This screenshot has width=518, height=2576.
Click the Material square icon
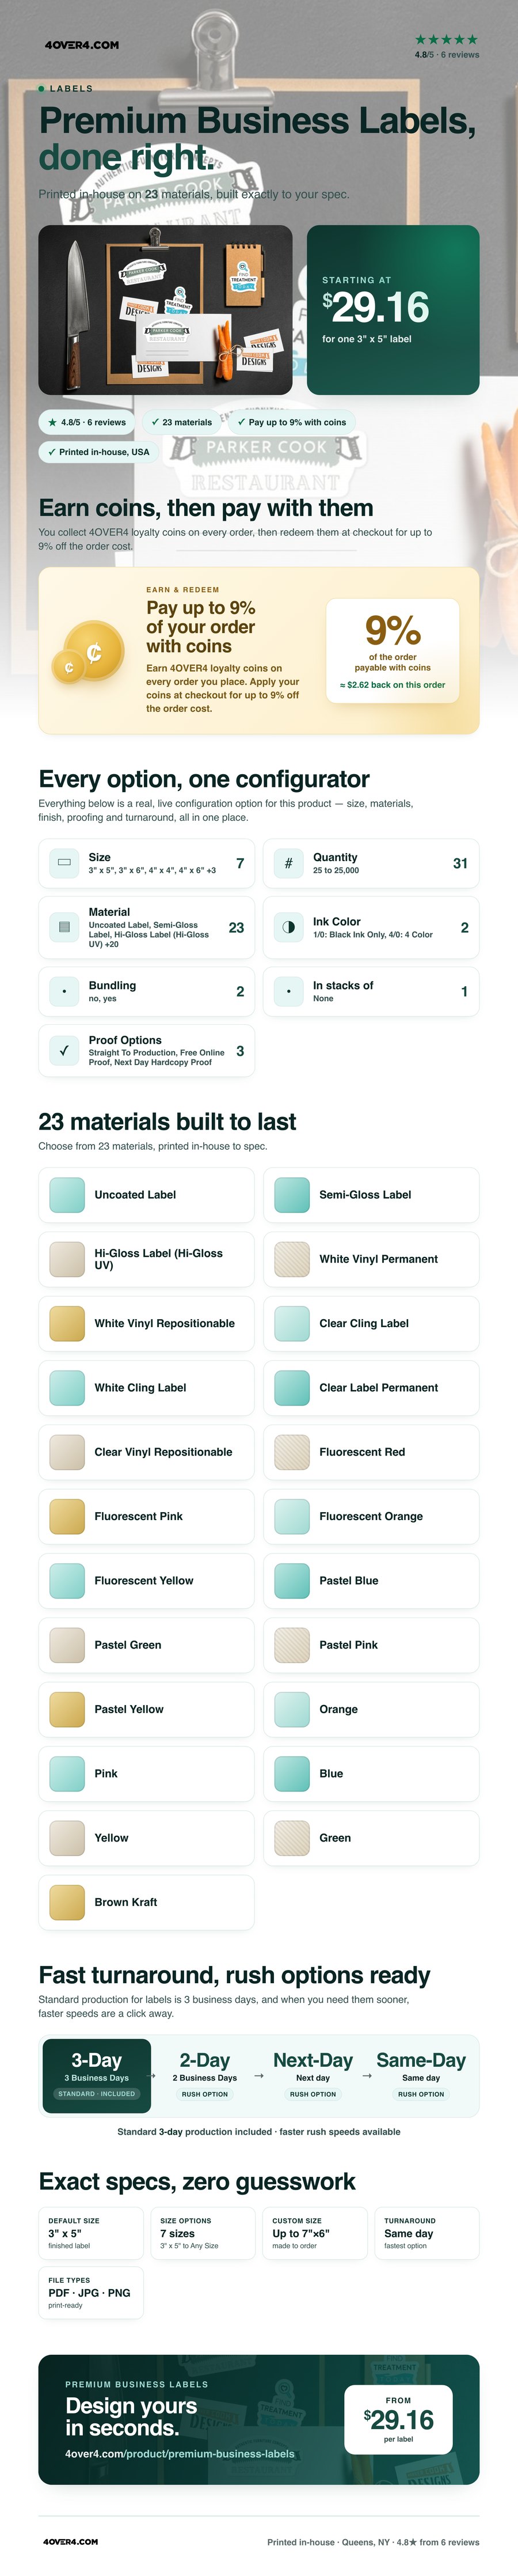[64, 927]
